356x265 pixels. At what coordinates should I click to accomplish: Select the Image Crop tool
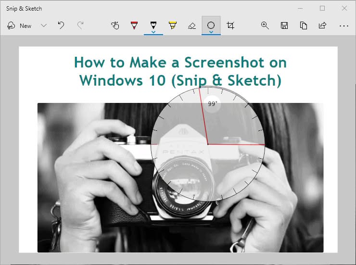pos(230,25)
